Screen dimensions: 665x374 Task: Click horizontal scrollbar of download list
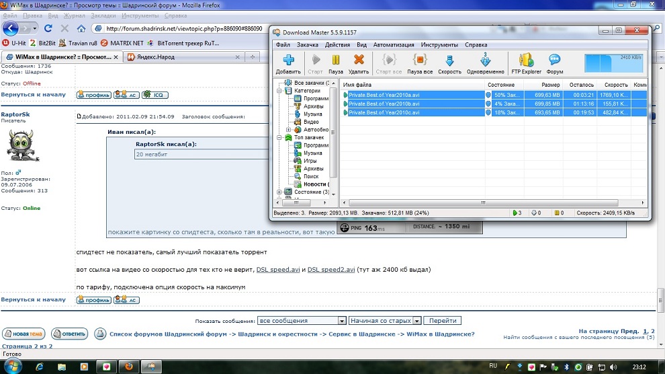(x=483, y=202)
